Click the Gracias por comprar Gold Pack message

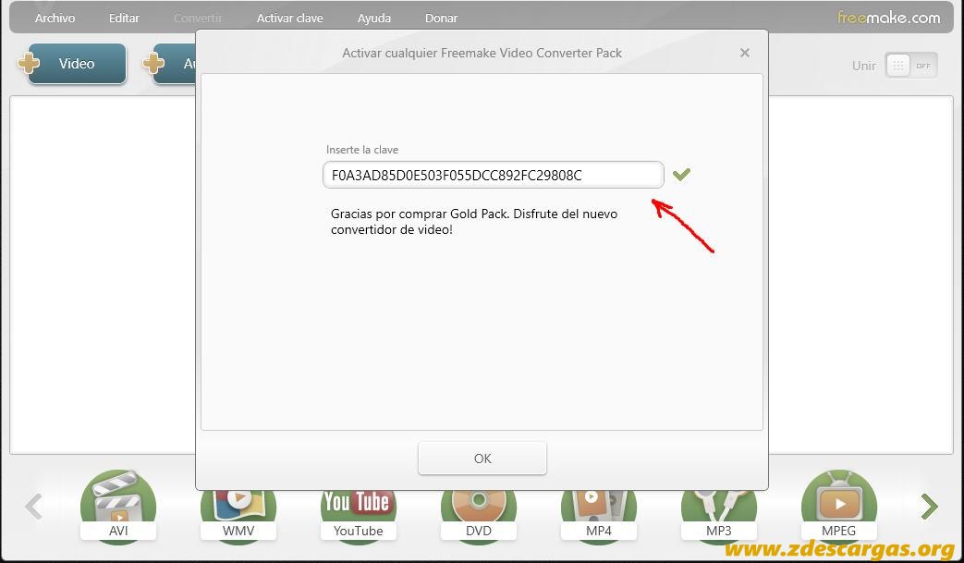pyautogui.click(x=474, y=222)
